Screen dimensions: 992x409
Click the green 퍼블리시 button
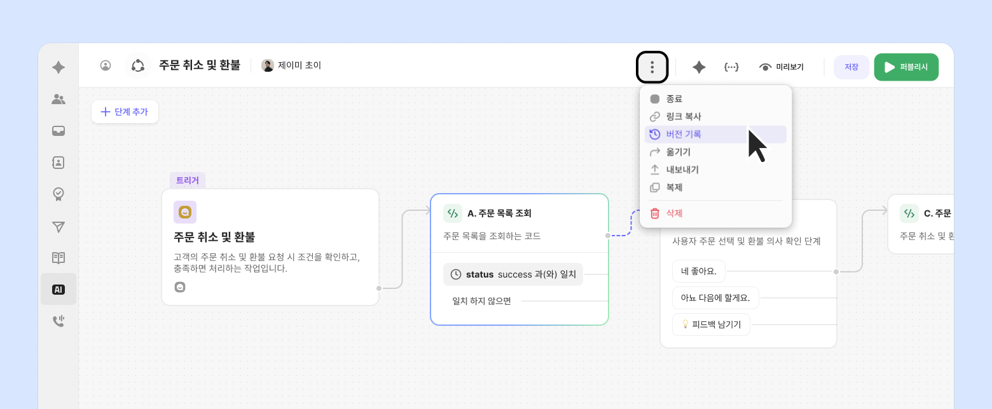(x=906, y=67)
